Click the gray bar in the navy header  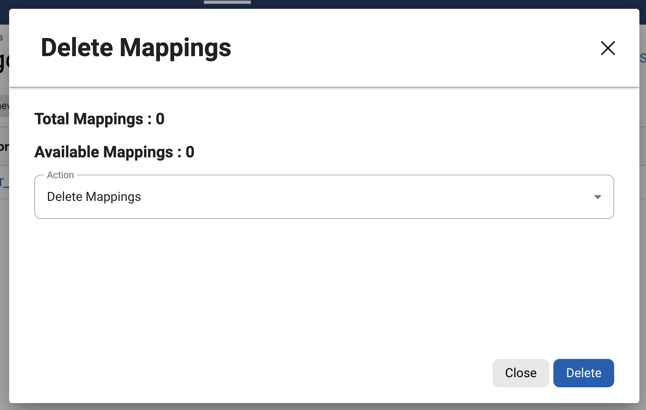[x=227, y=2]
